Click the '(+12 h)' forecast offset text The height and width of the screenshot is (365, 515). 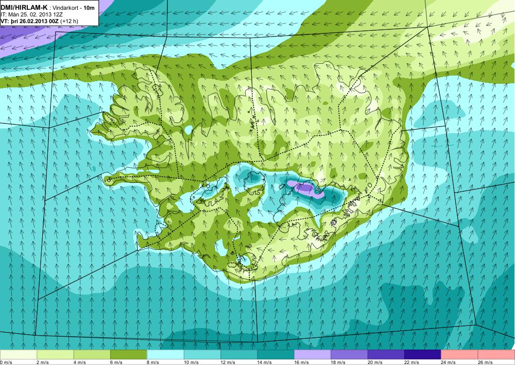[70, 21]
